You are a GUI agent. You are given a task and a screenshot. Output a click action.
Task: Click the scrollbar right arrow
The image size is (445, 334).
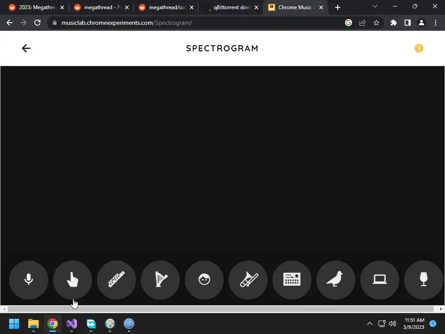pyautogui.click(x=441, y=309)
